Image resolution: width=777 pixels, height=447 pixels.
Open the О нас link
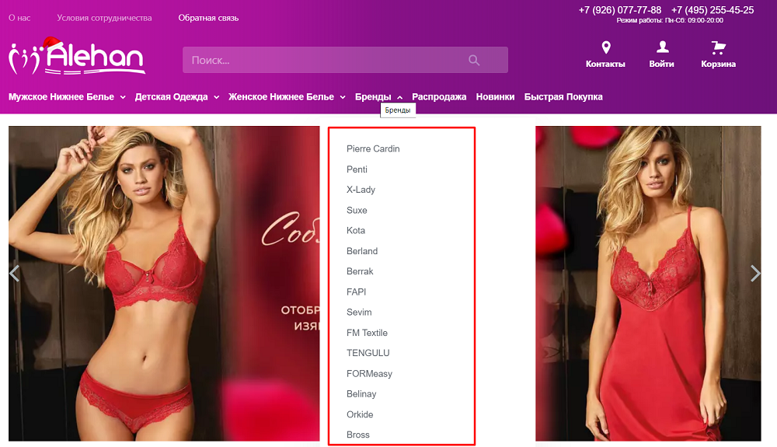[19, 18]
